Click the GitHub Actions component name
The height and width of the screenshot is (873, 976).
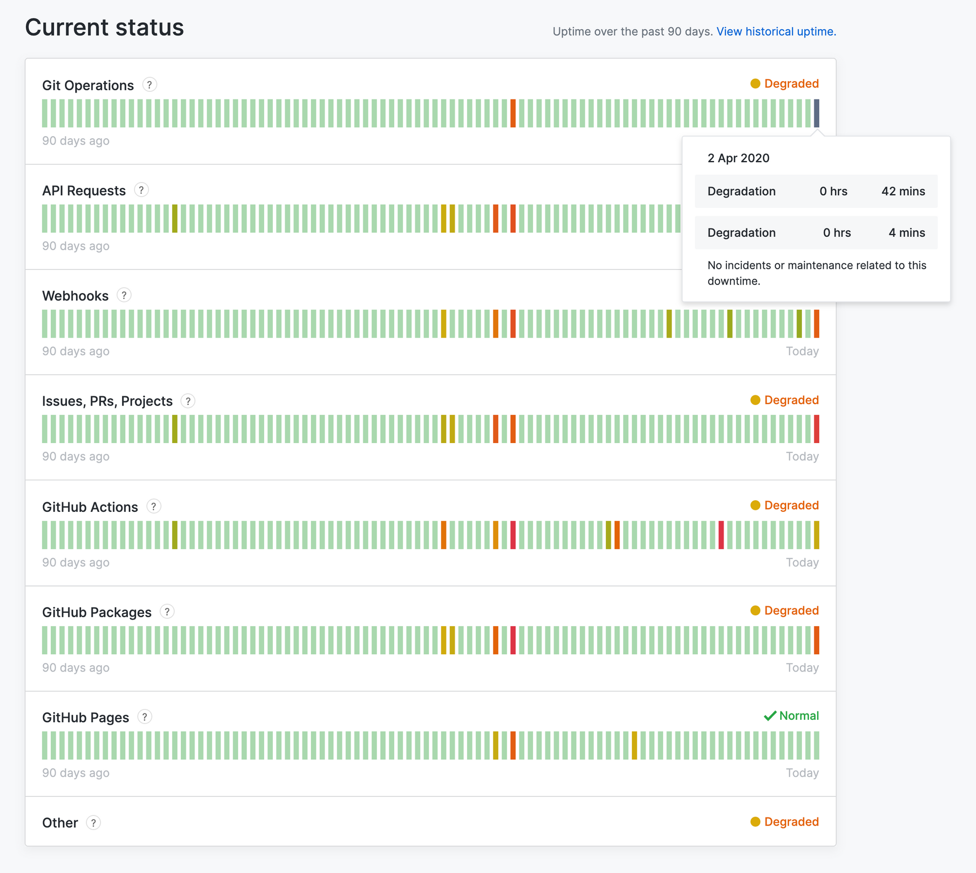(90, 507)
